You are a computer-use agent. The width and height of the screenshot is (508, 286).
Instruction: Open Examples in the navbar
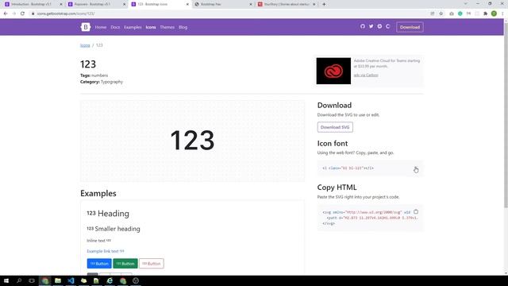coord(133,27)
